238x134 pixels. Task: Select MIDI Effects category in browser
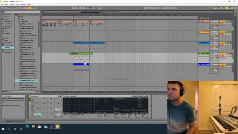click(x=8, y=26)
